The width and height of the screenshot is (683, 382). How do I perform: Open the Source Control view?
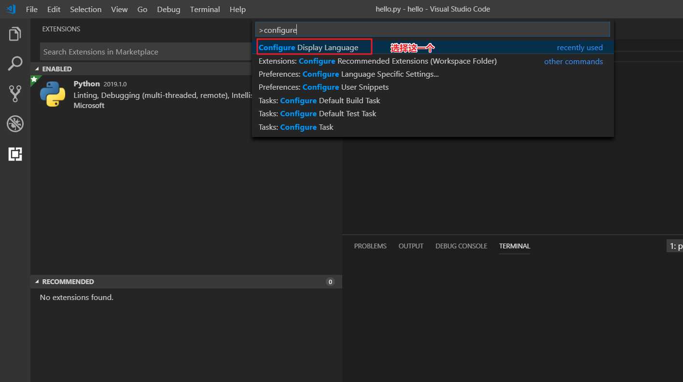pyautogui.click(x=15, y=94)
